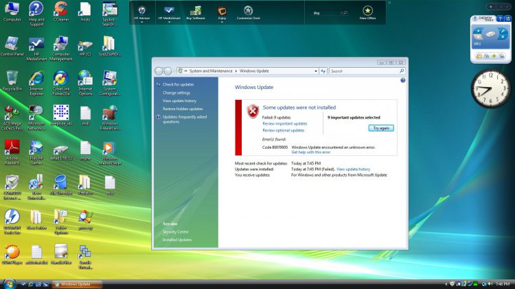Click the analog clock gadget

[x=491, y=89]
